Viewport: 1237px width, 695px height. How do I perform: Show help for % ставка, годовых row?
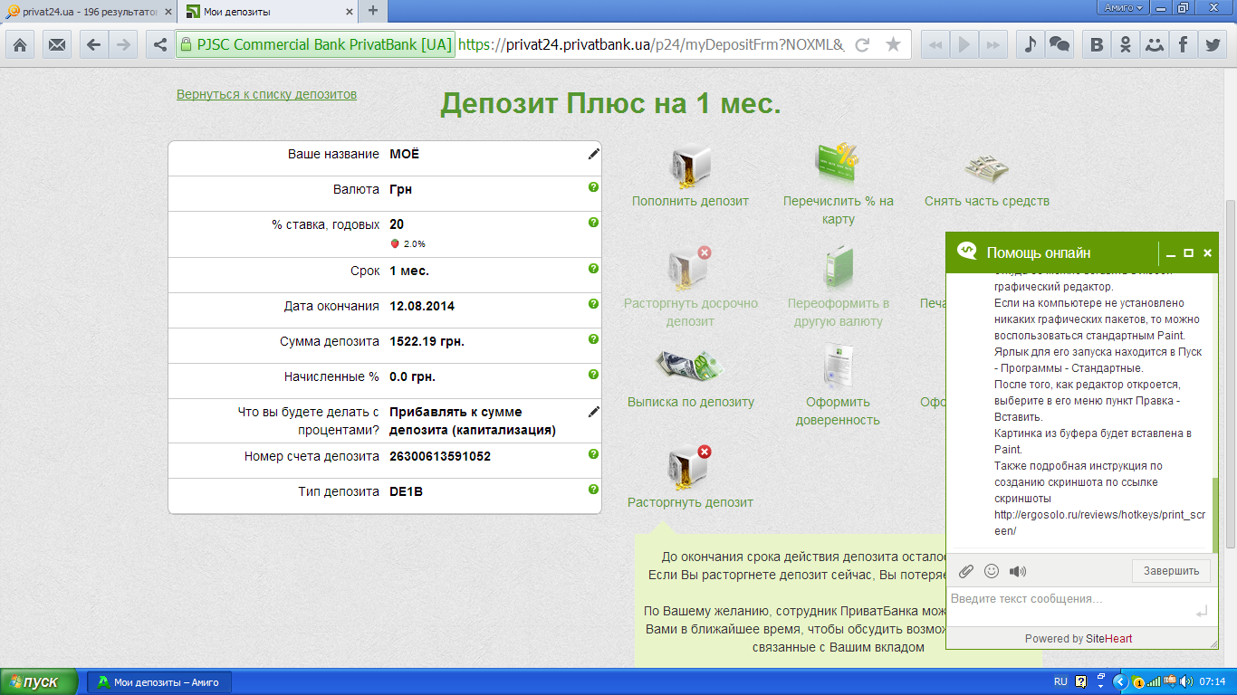coord(593,223)
